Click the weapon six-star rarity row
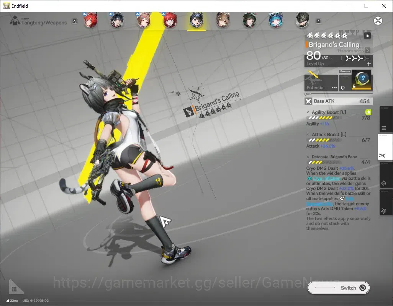Screen dimensions: 393x306 (327, 36)
